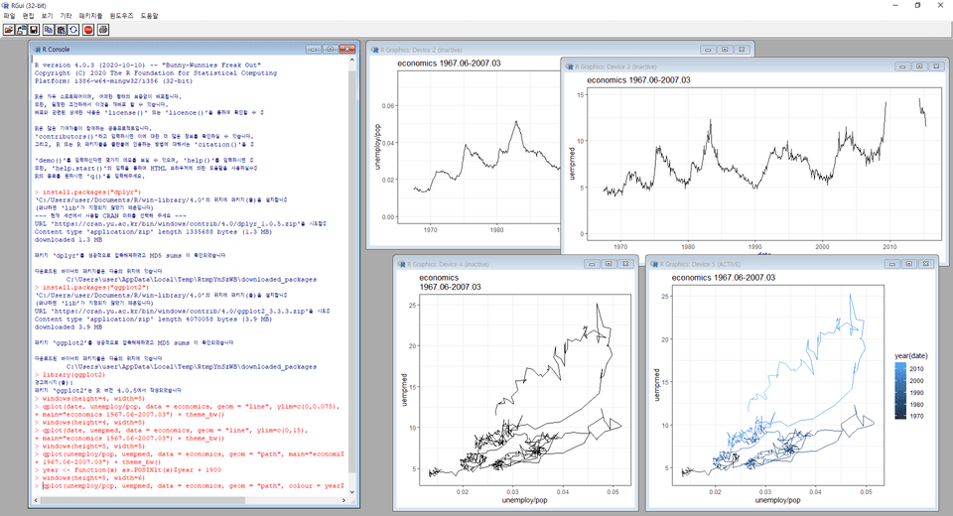This screenshot has height=516, width=953.
Task: Close the R Graphics Device 4 window
Action: click(x=624, y=264)
